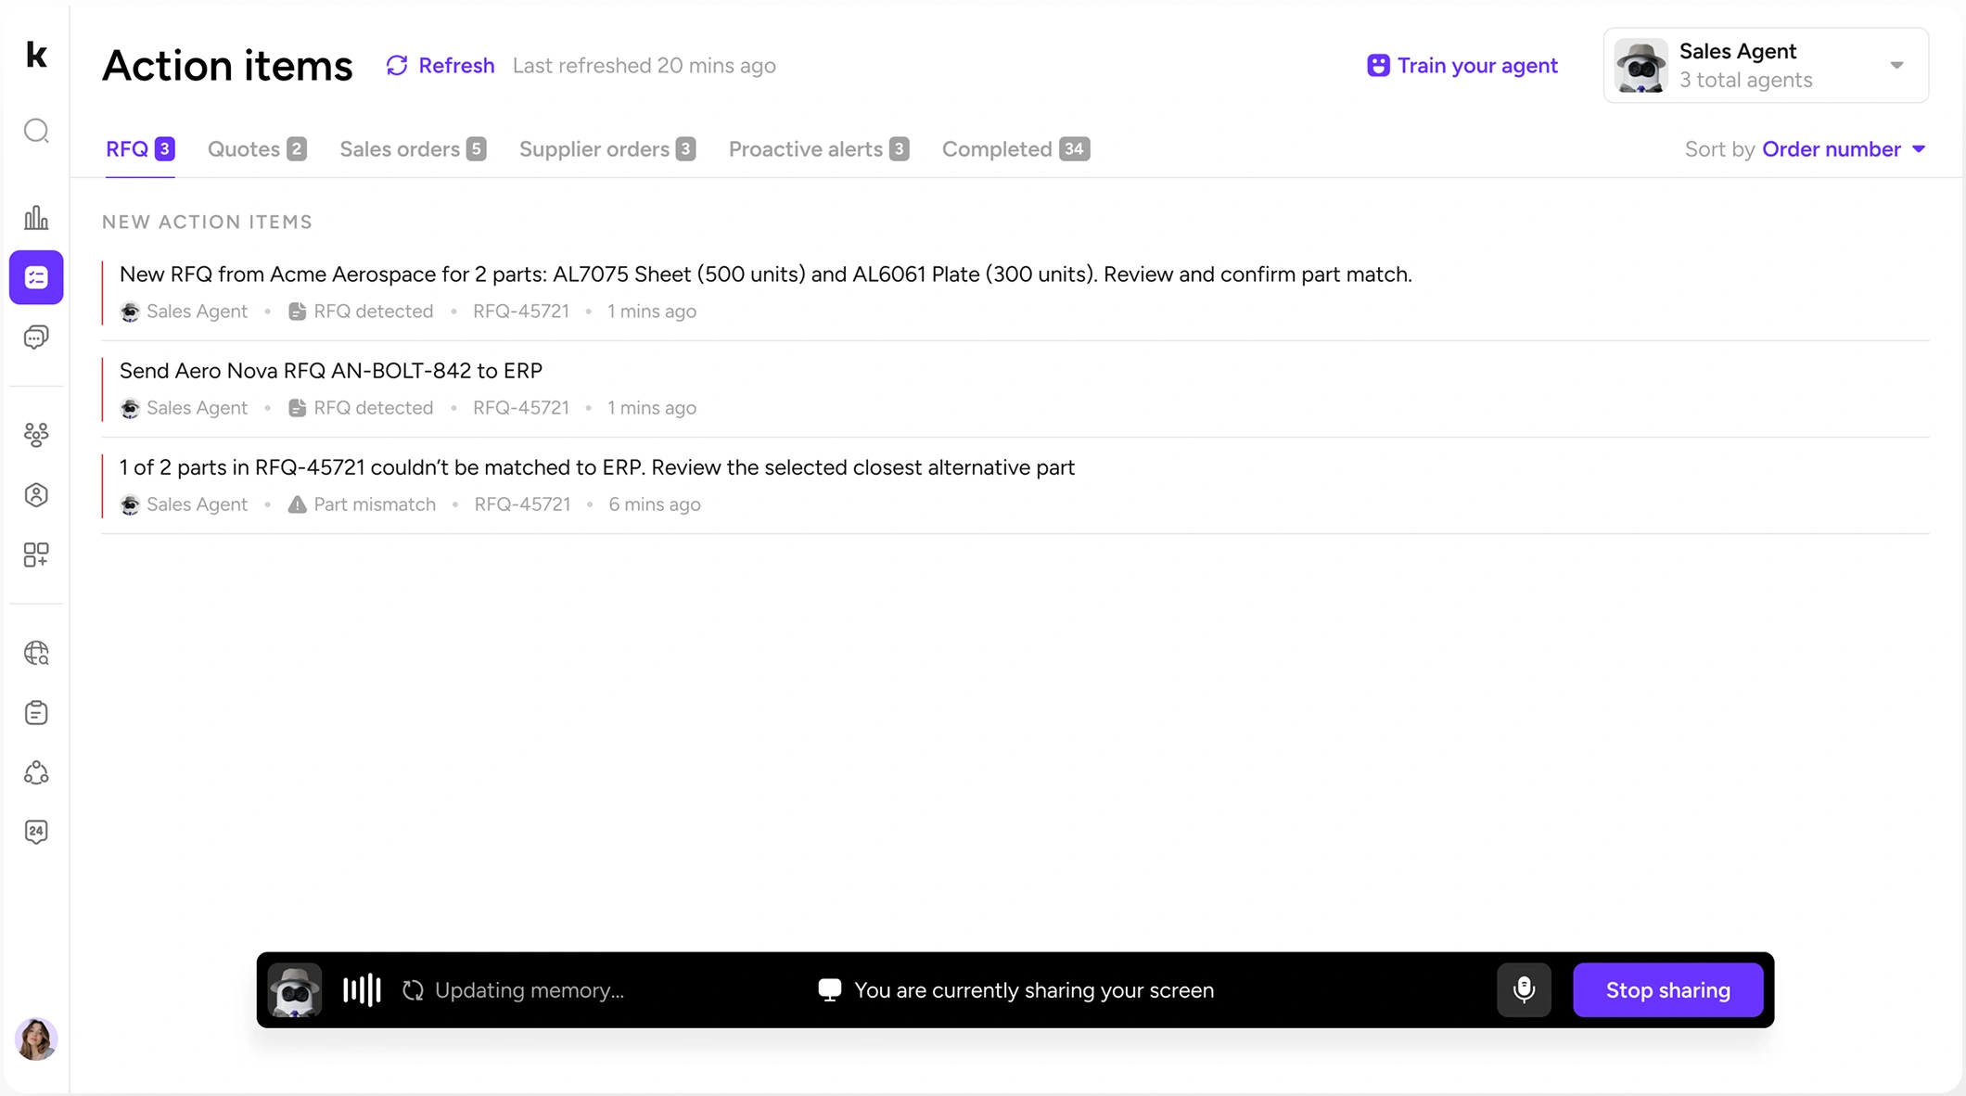Open the part mismatch RFQ-45721 item
The height and width of the screenshot is (1096, 1966).
pyautogui.click(x=596, y=467)
